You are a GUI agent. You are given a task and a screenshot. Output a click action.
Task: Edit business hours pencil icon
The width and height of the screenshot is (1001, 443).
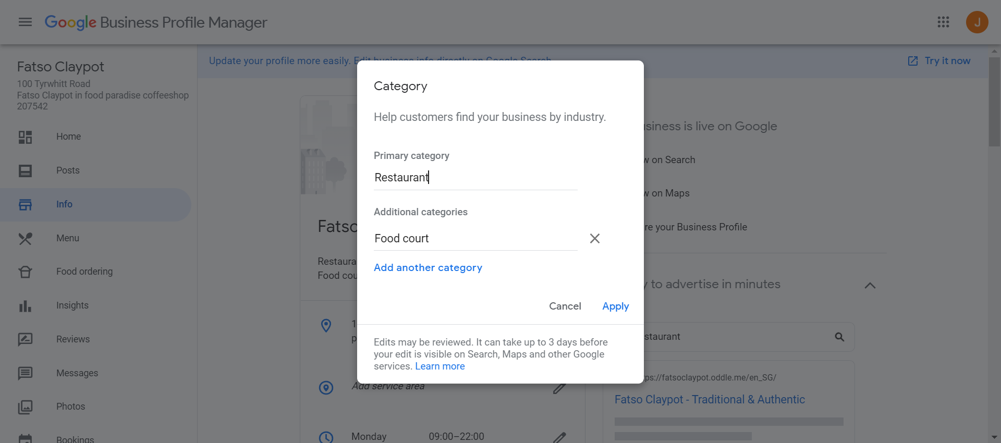point(559,437)
